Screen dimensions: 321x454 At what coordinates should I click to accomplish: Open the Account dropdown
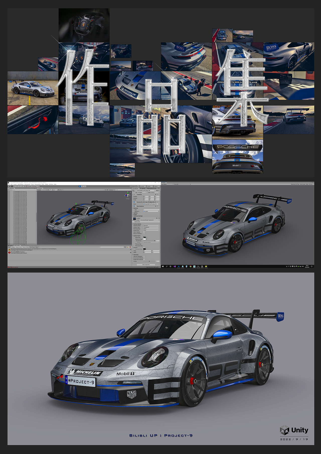[143, 186]
